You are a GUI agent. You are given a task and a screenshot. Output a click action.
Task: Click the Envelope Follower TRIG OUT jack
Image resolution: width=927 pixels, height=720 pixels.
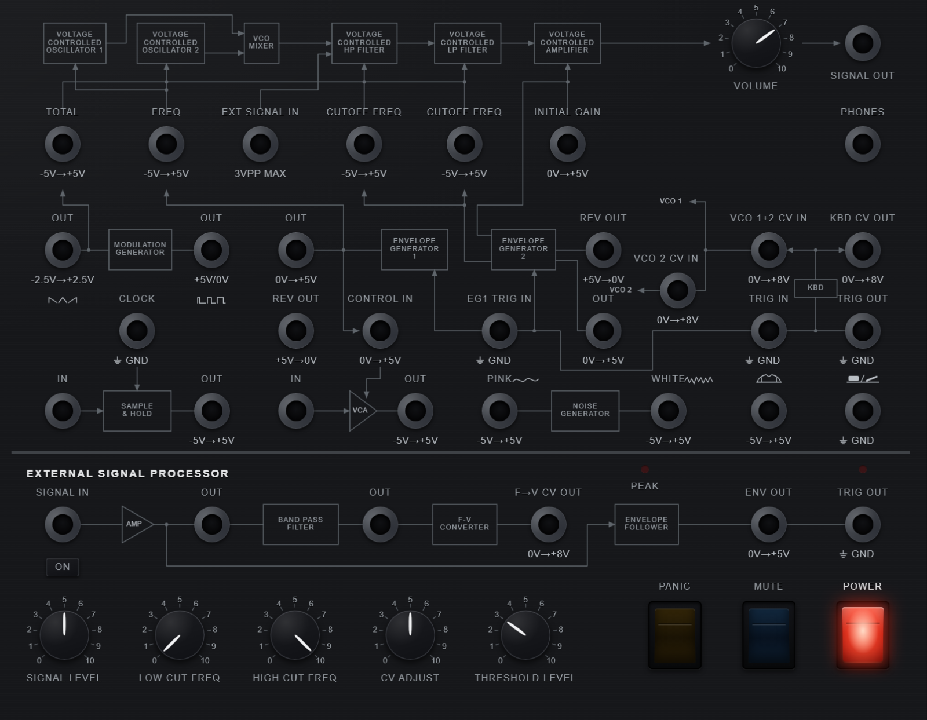point(862,524)
